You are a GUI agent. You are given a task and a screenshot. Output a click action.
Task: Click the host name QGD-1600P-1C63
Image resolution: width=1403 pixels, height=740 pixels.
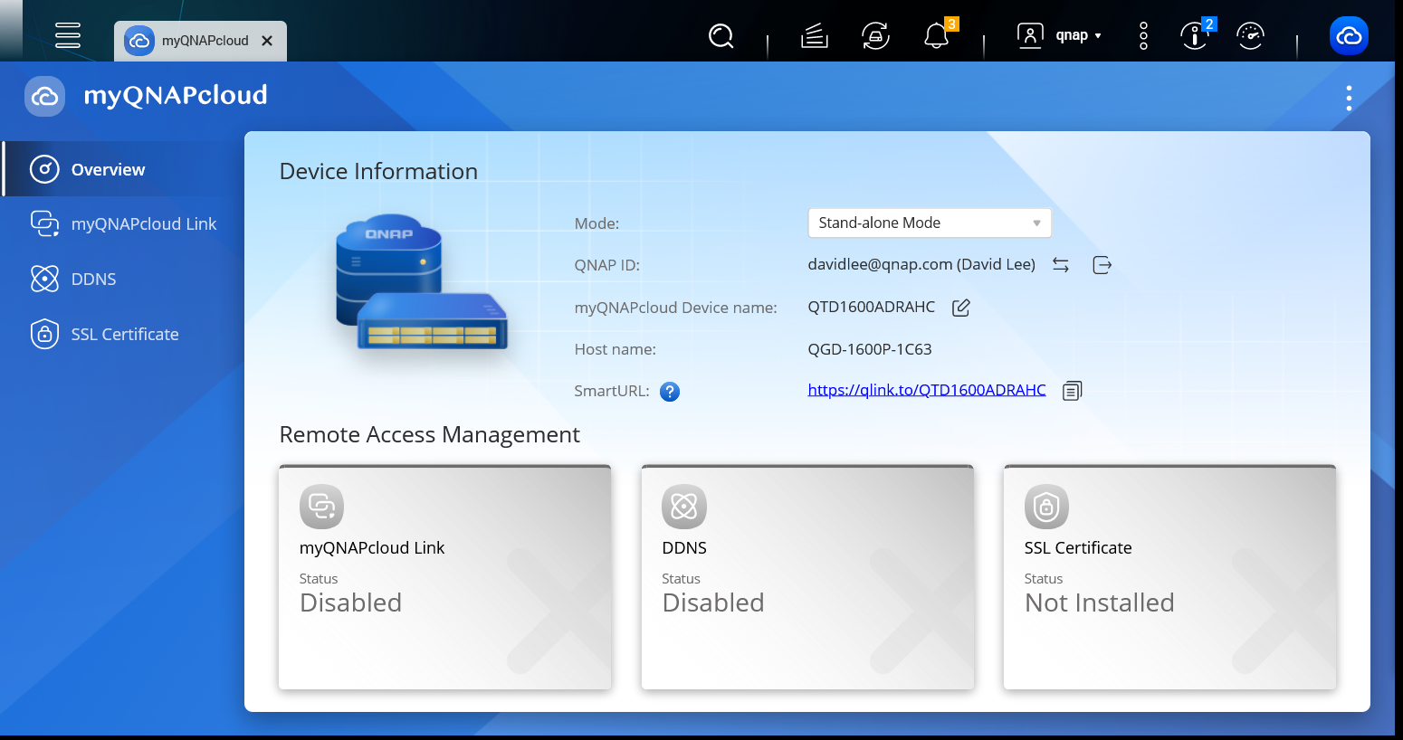coord(870,349)
